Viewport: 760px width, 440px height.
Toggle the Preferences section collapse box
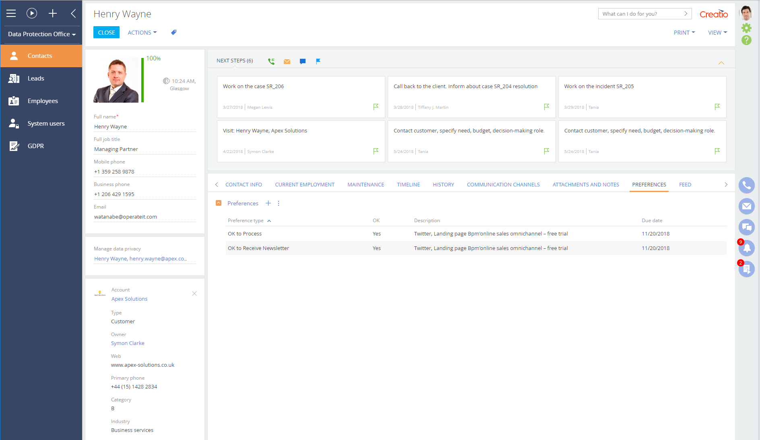(219, 203)
